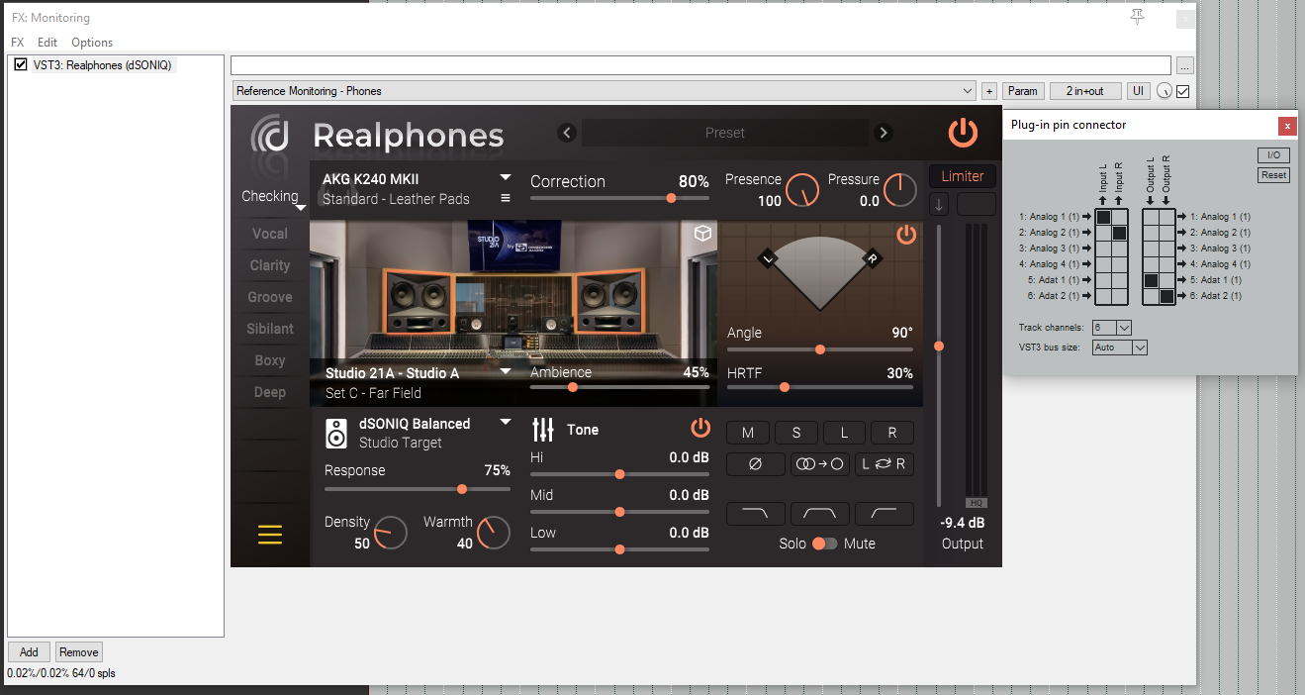1305x695 pixels.
Task: Click the 2 in+out routing button
Action: click(x=1084, y=91)
